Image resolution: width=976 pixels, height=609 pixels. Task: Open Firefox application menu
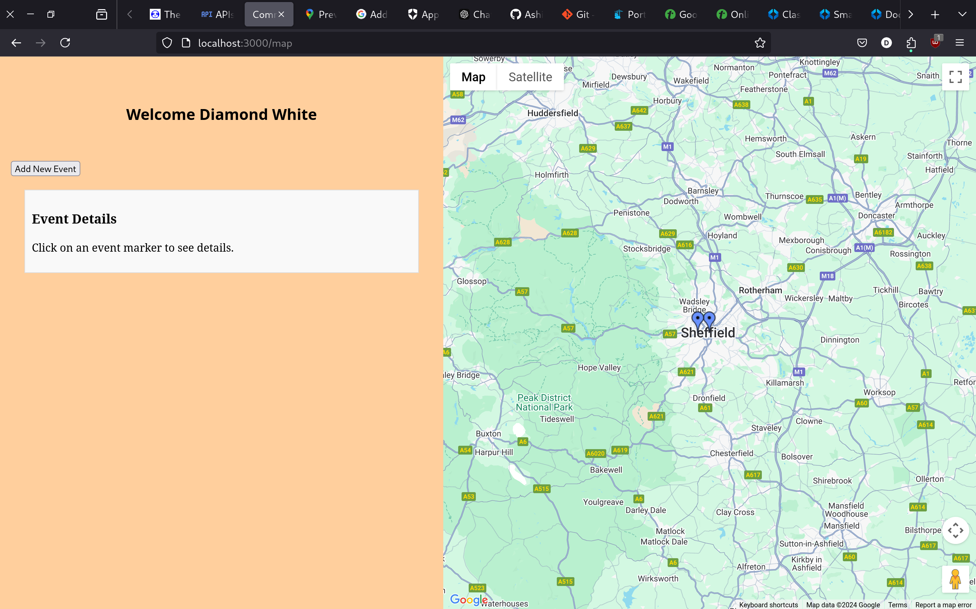[x=959, y=43]
